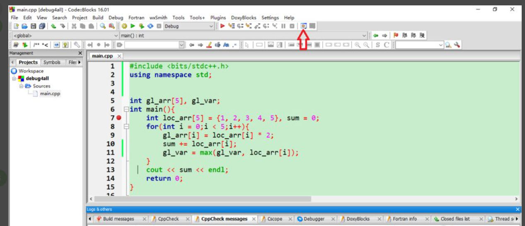
Task: Go to previous bookmark flag icon
Action: 405,36
